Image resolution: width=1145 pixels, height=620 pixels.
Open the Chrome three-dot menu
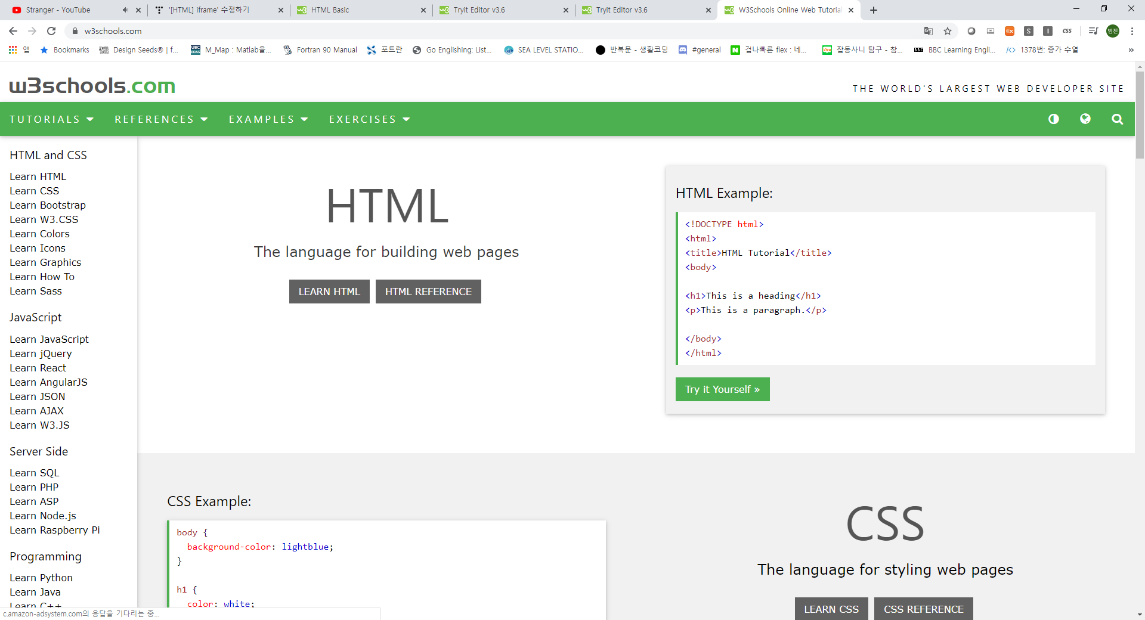1132,31
